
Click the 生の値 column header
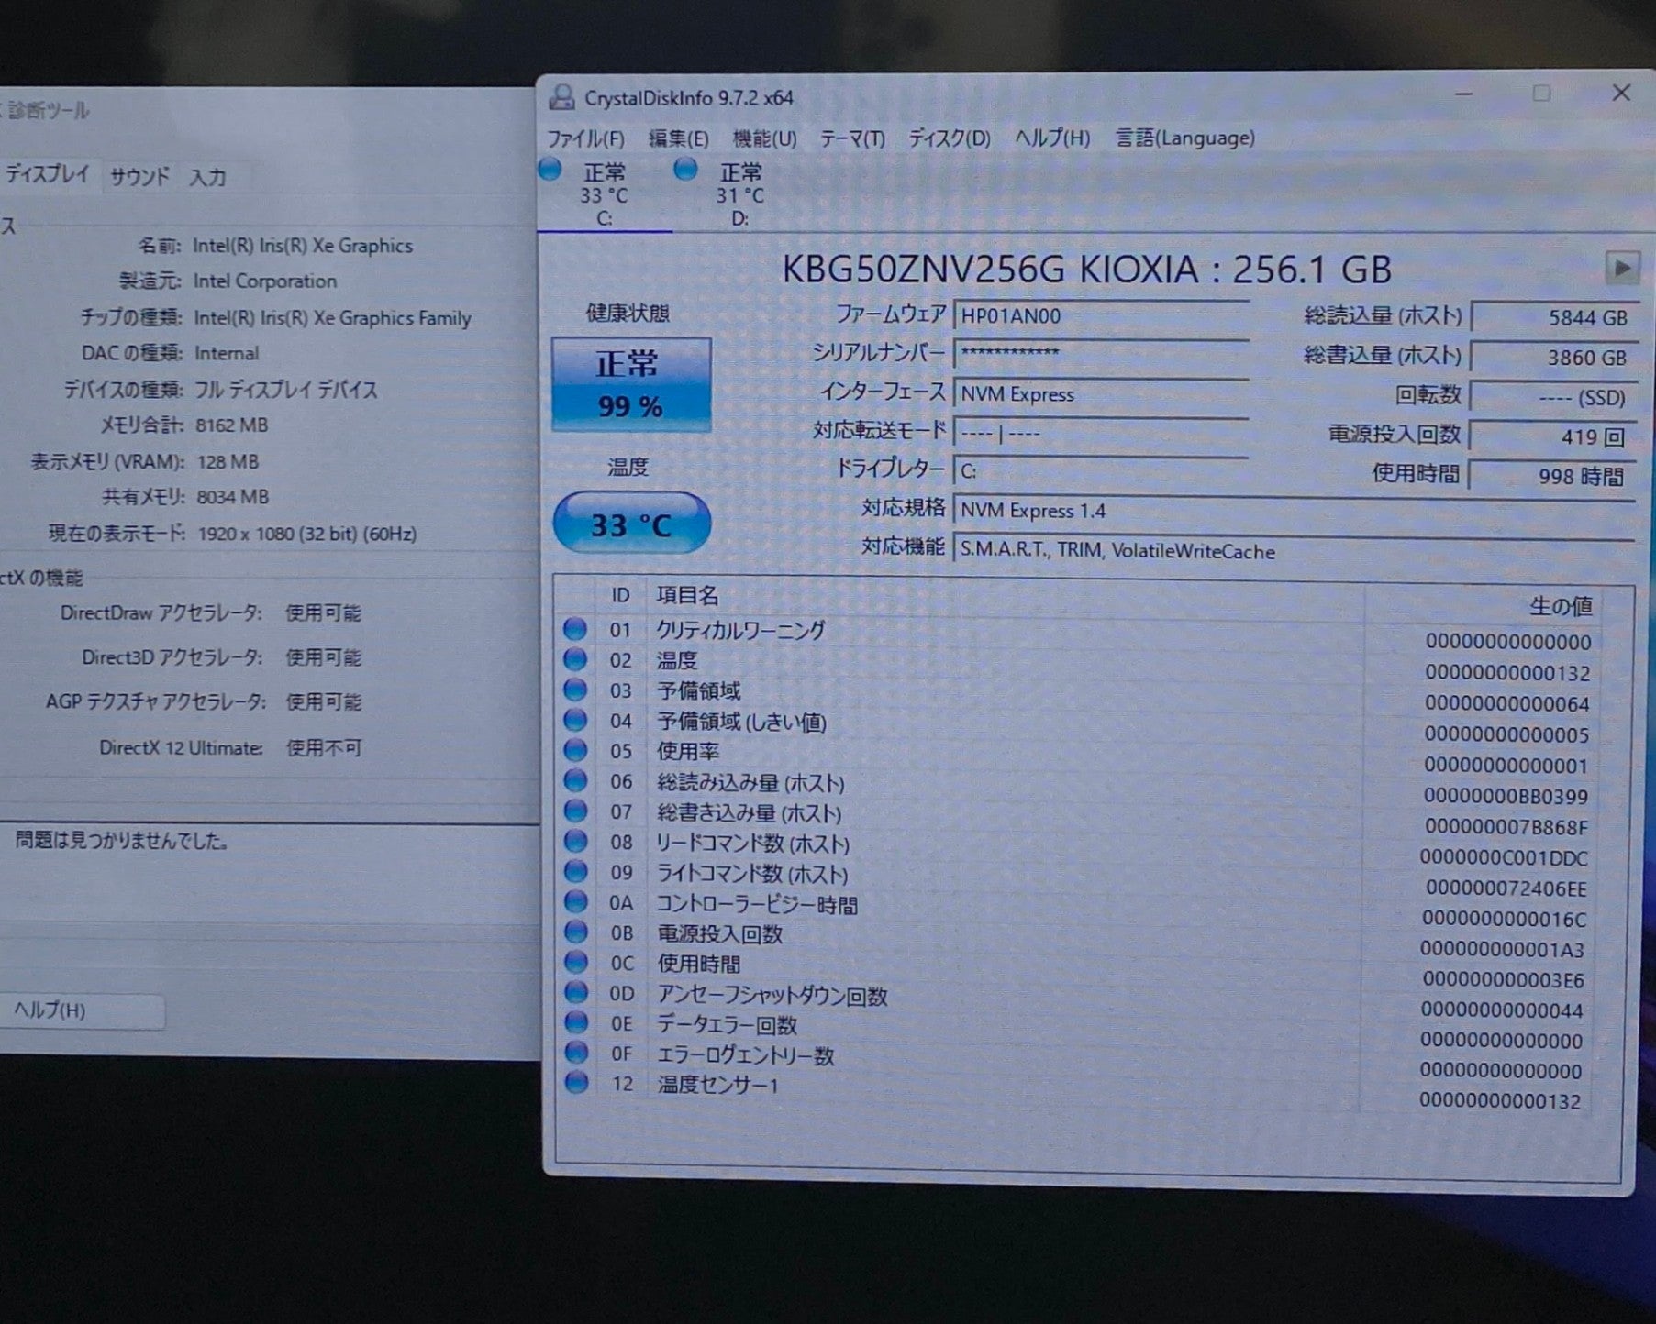click(1560, 606)
